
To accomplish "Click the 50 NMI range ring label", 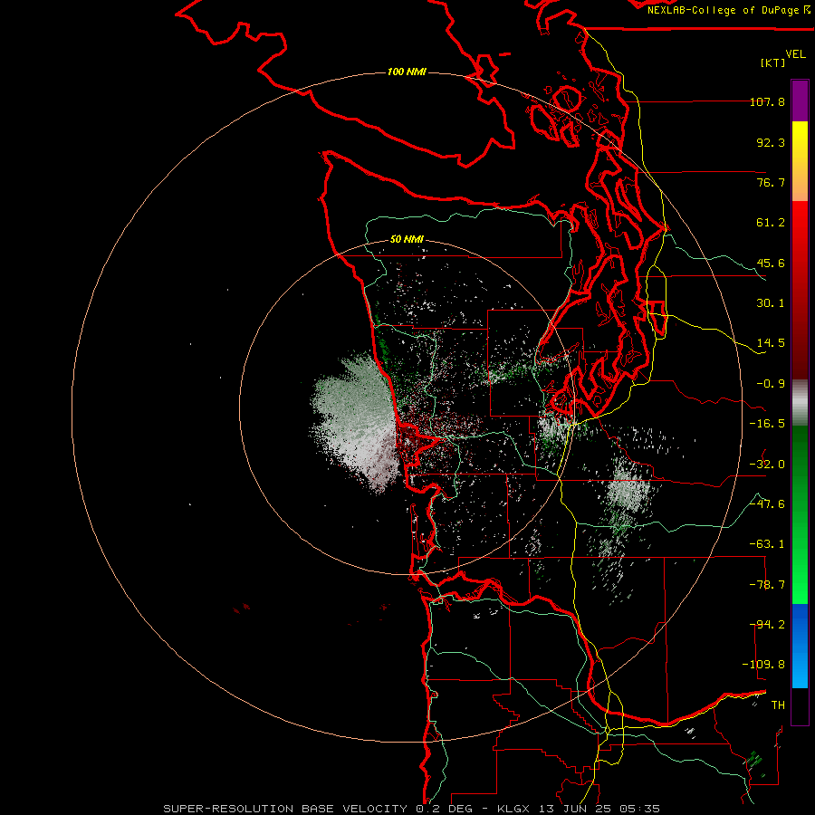I will click(x=407, y=239).
